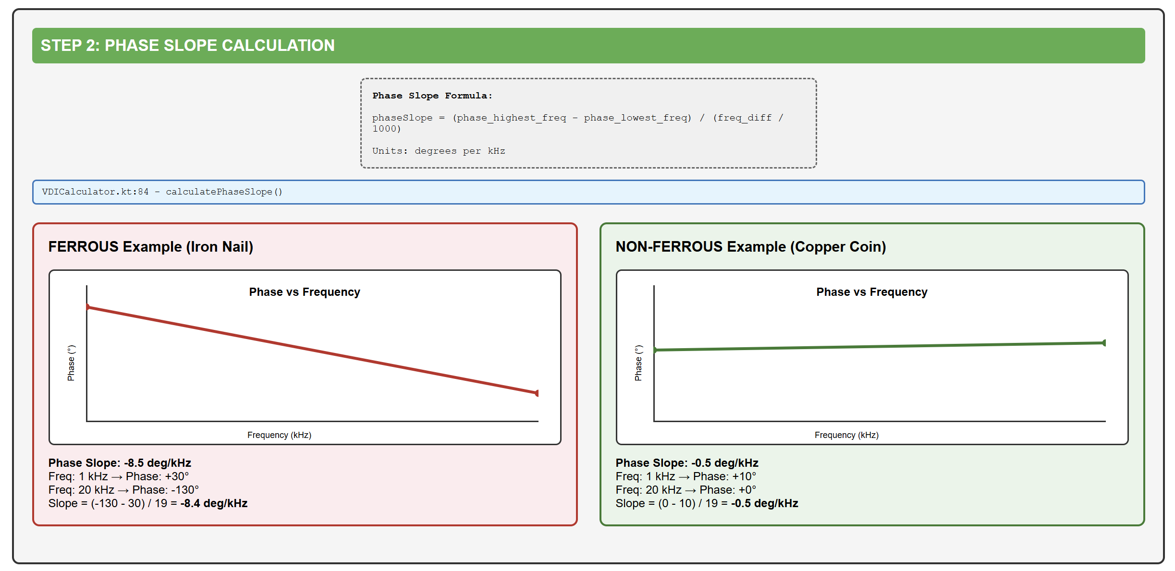1175x571 pixels.
Task: Click the green line's ending data point
Action: [1104, 343]
